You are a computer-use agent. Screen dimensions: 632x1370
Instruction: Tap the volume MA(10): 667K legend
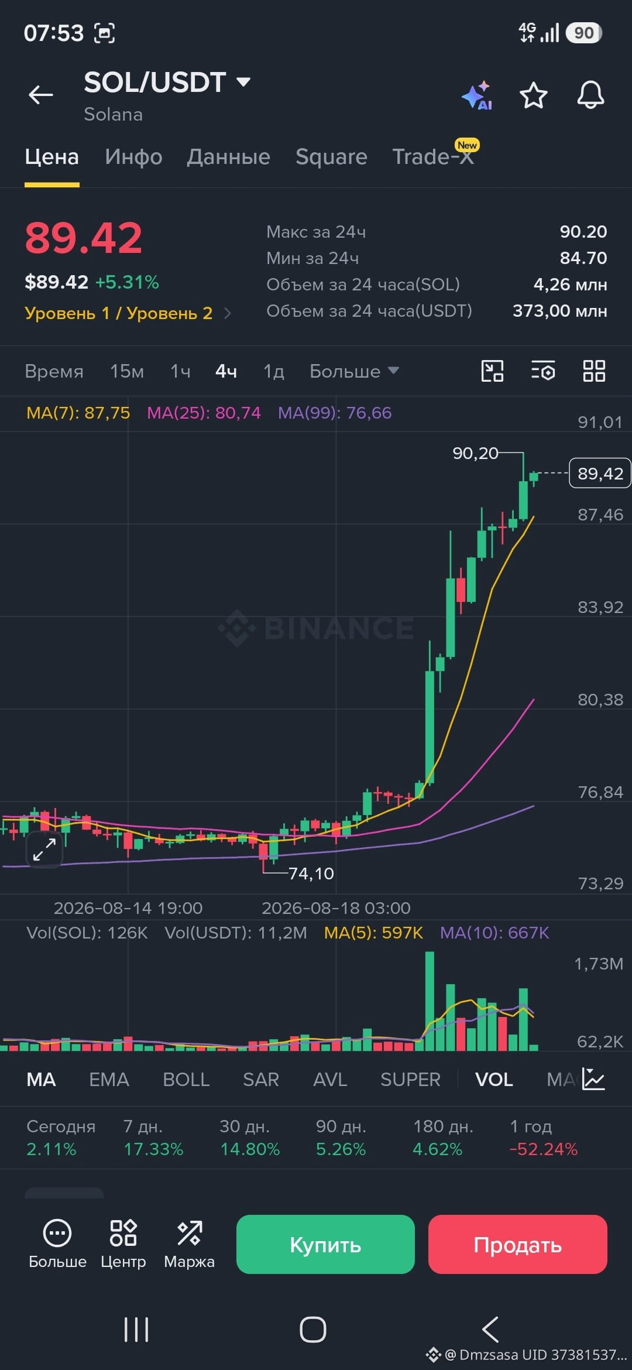[x=494, y=933]
